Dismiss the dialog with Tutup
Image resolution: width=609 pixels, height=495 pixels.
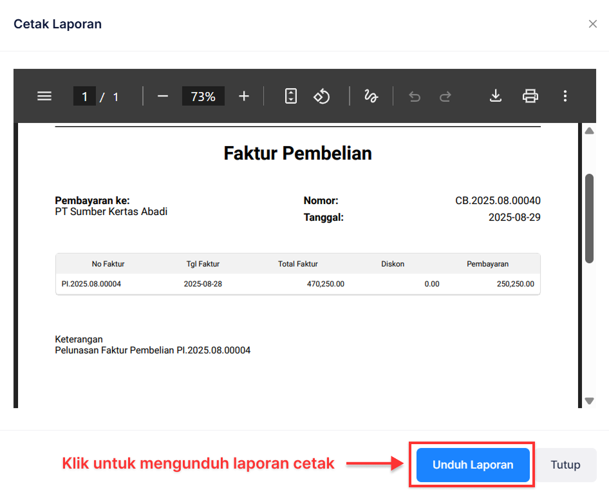565,465
